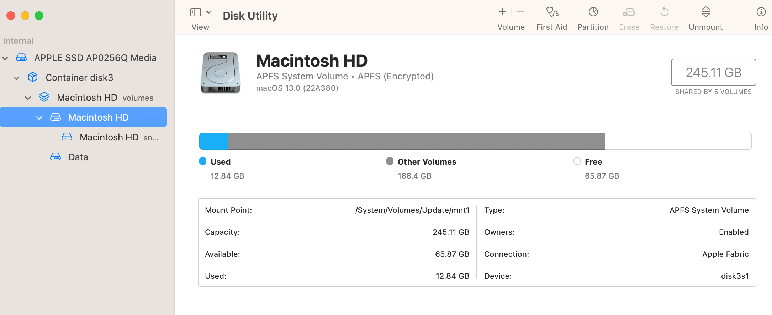Click the Restore arrow icon

point(664,12)
